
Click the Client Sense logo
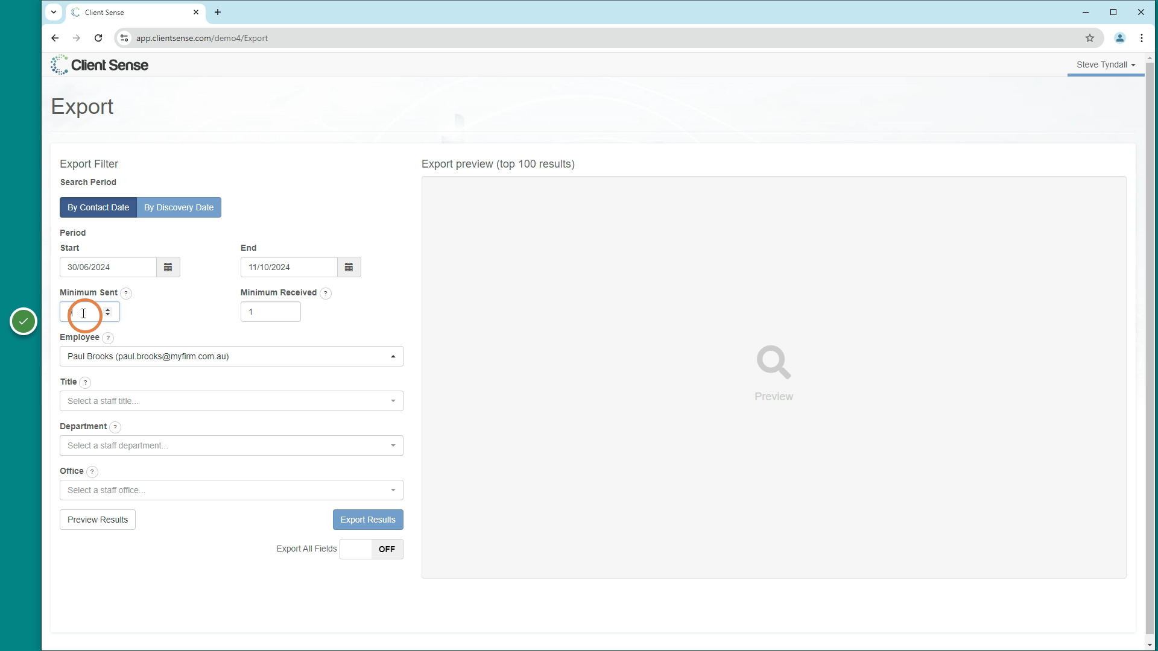100,64
